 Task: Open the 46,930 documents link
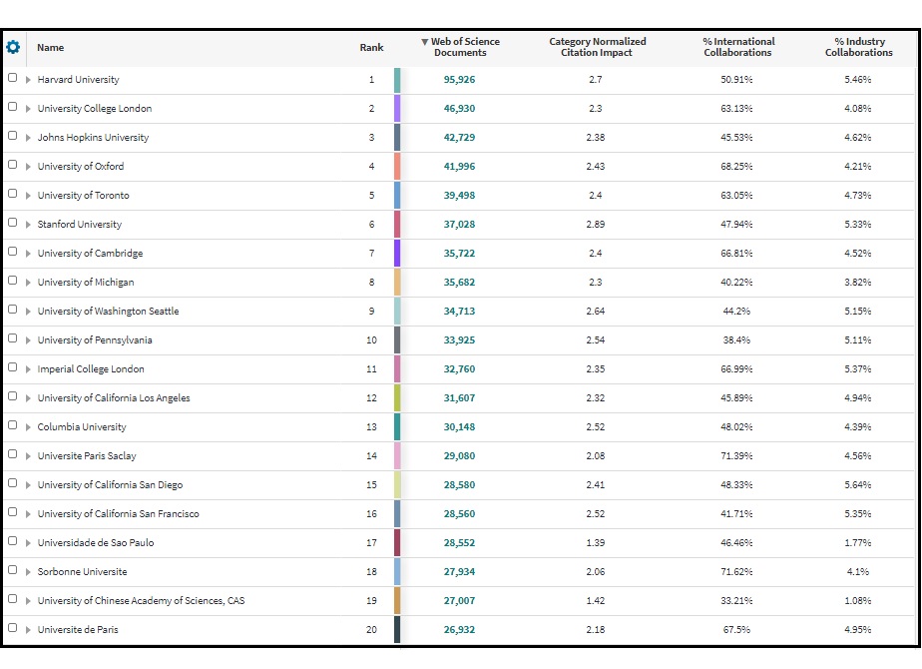point(459,108)
